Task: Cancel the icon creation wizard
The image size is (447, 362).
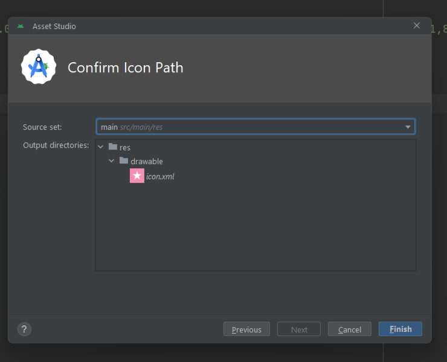Action: pyautogui.click(x=350, y=329)
